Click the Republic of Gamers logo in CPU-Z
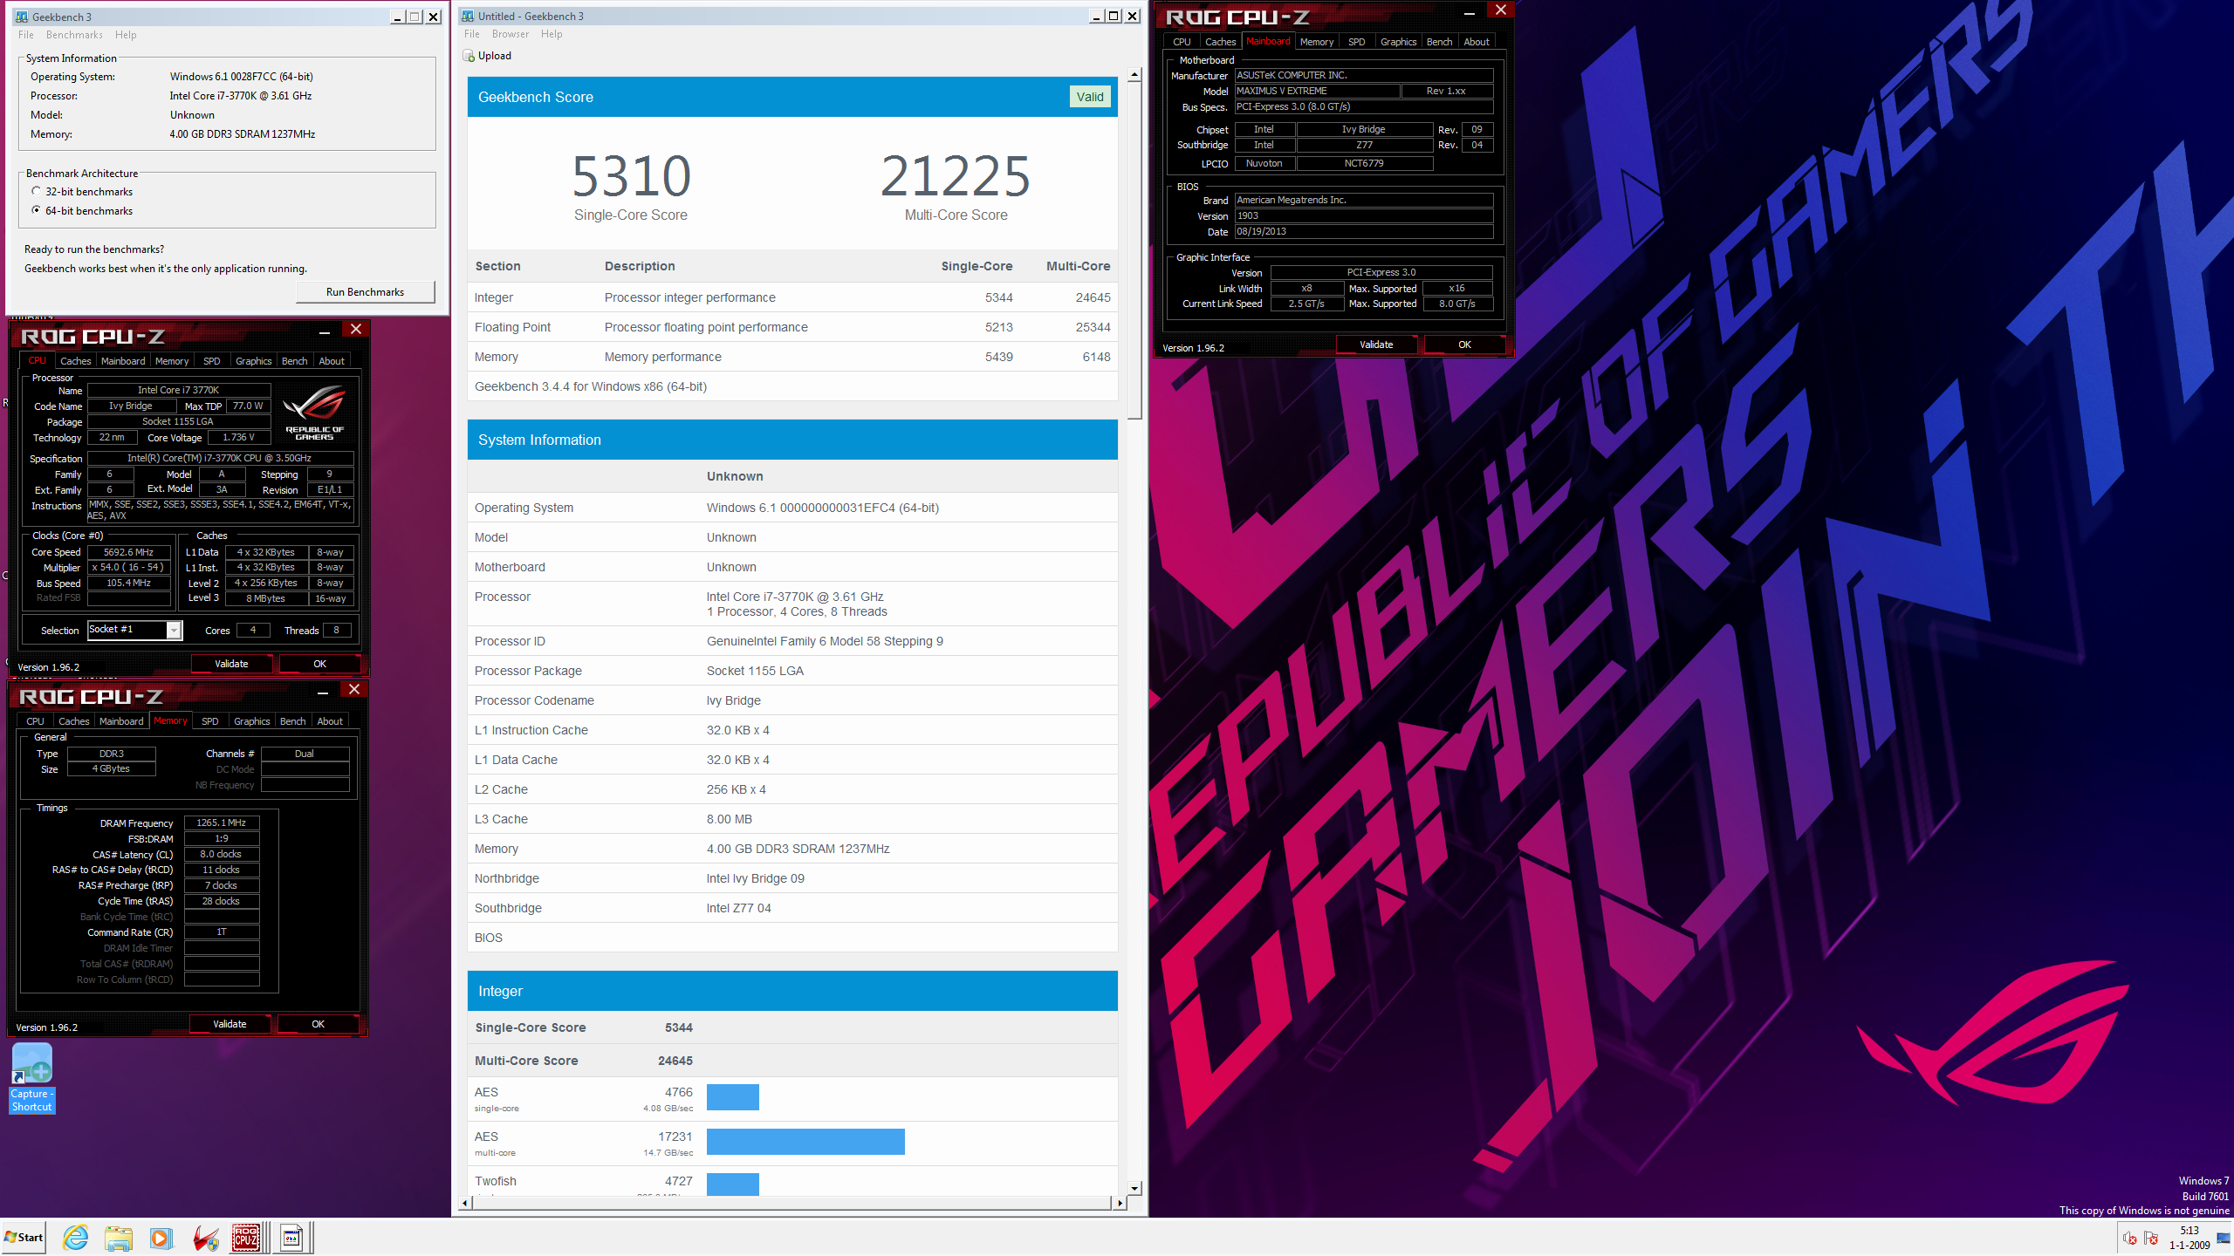The image size is (2234, 1256). click(x=315, y=413)
